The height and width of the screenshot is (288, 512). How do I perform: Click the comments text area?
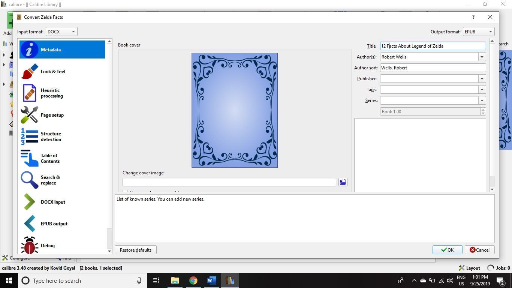pyautogui.click(x=420, y=155)
